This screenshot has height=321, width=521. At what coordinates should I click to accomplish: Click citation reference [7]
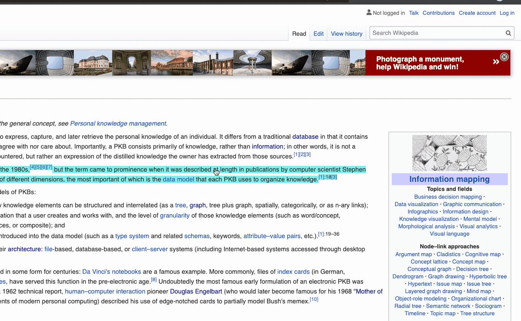tap(49, 167)
